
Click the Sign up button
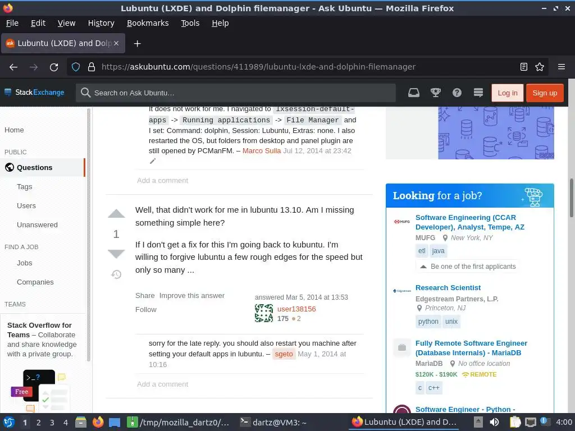pyautogui.click(x=545, y=93)
